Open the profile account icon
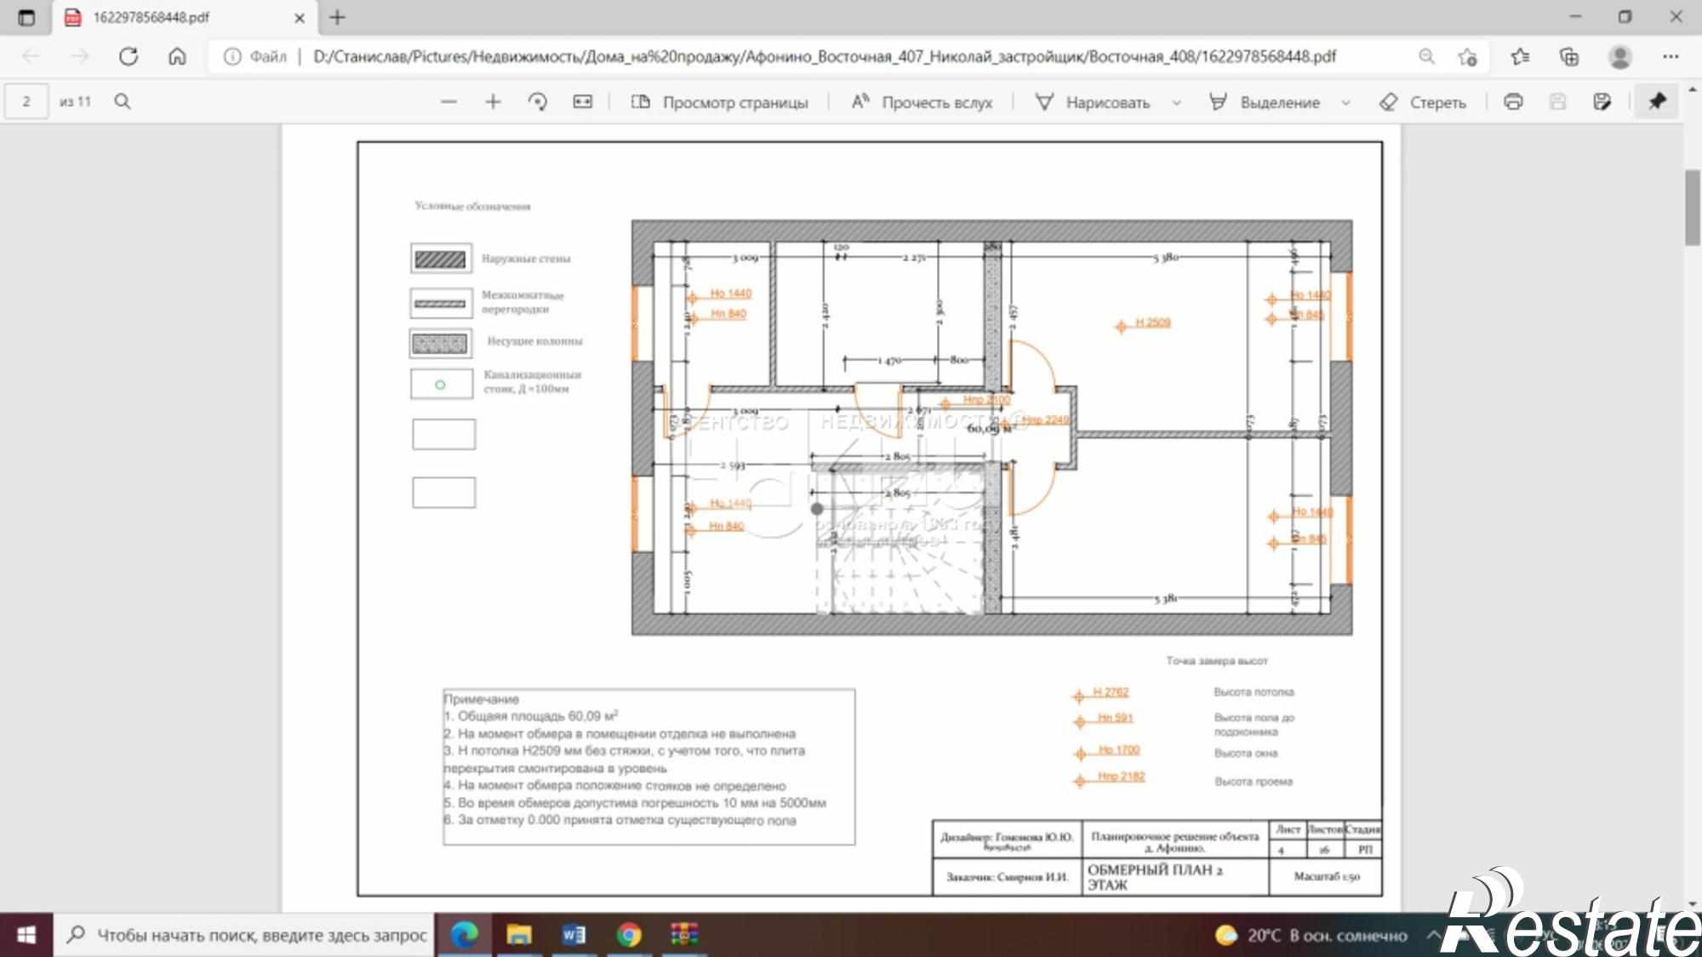Image resolution: width=1702 pixels, height=957 pixels. tap(1619, 56)
